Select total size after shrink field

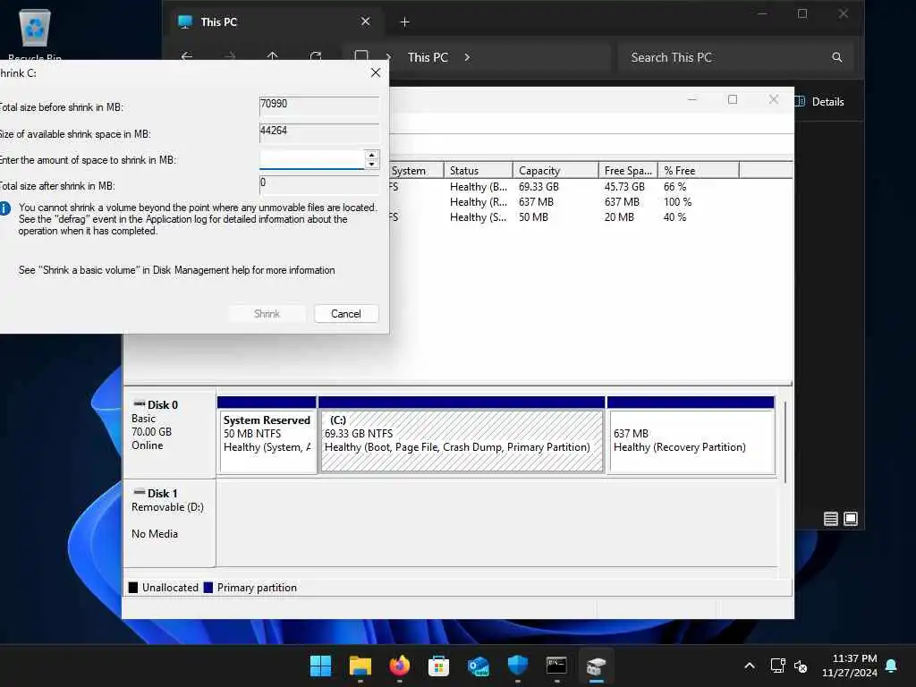(x=319, y=183)
